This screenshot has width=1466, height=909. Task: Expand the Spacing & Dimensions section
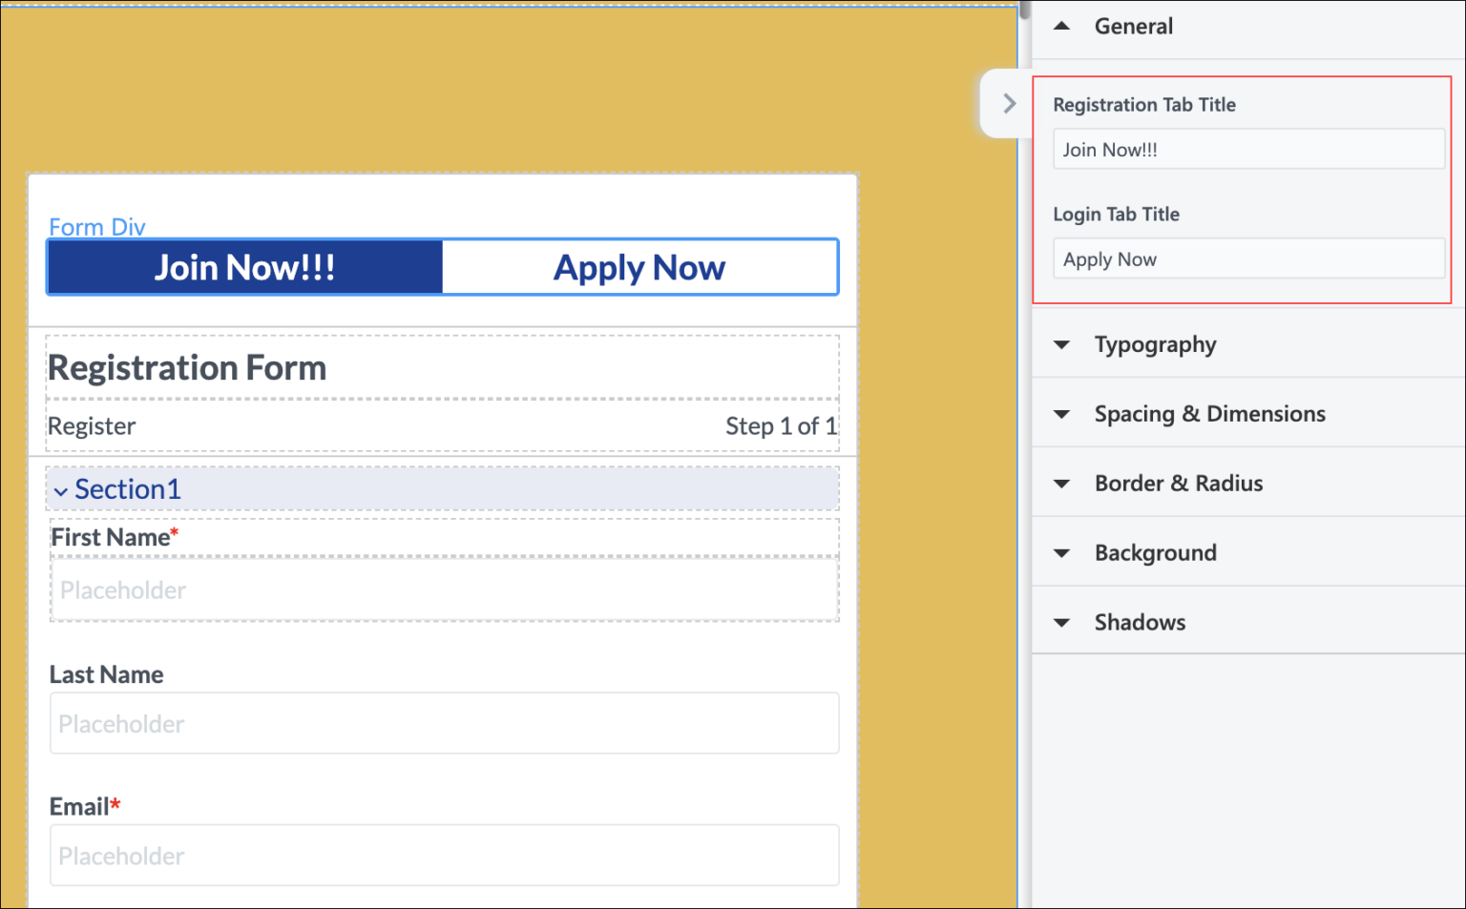[1062, 414]
